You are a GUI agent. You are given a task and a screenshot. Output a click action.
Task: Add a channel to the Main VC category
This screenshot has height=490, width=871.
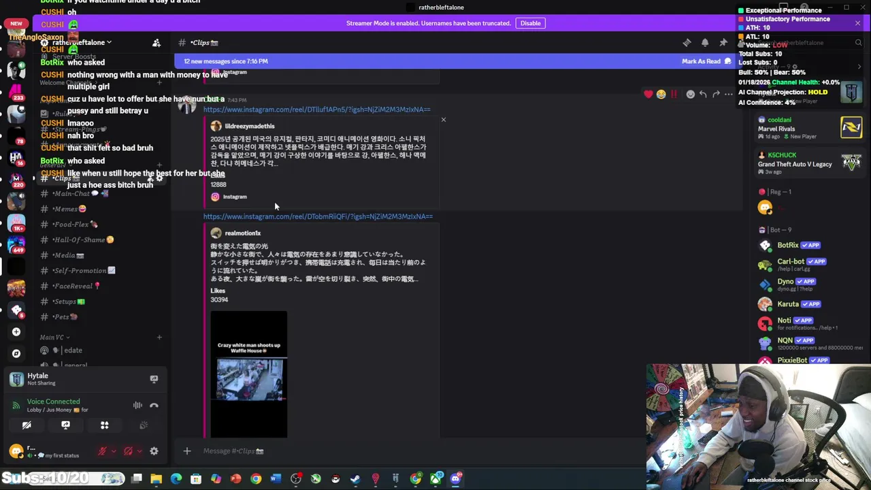[x=159, y=337]
